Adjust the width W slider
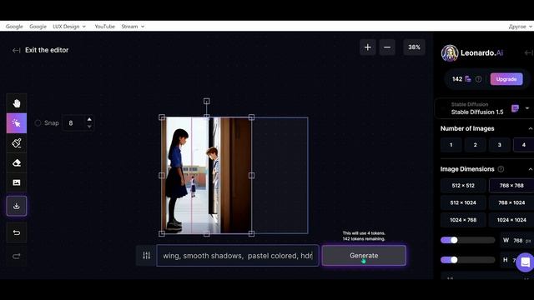 coord(467,240)
